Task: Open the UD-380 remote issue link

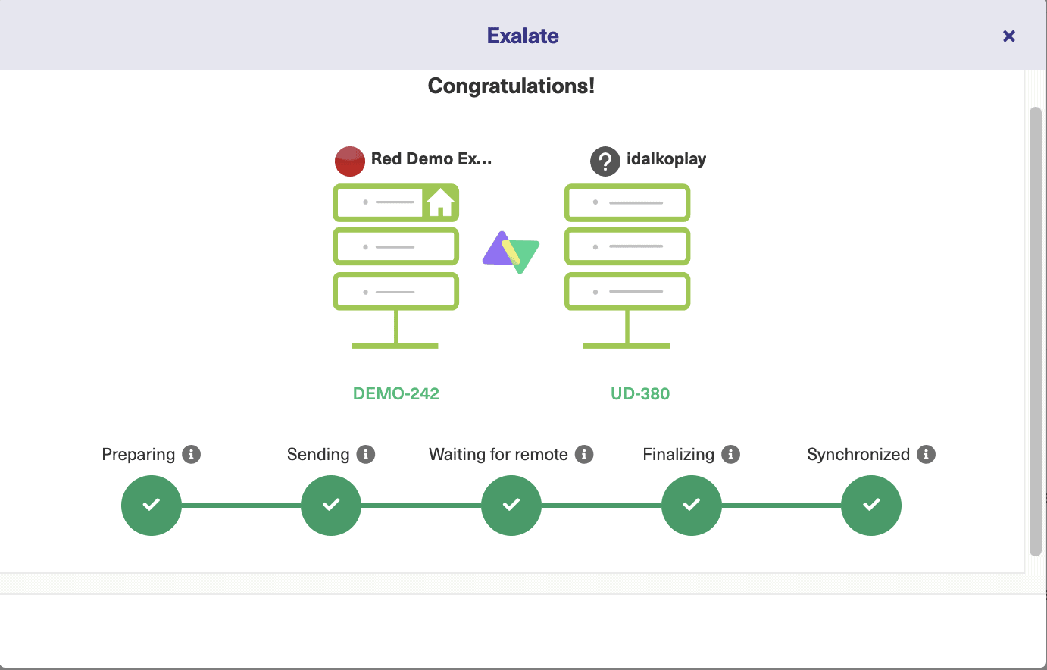Action: pos(640,394)
